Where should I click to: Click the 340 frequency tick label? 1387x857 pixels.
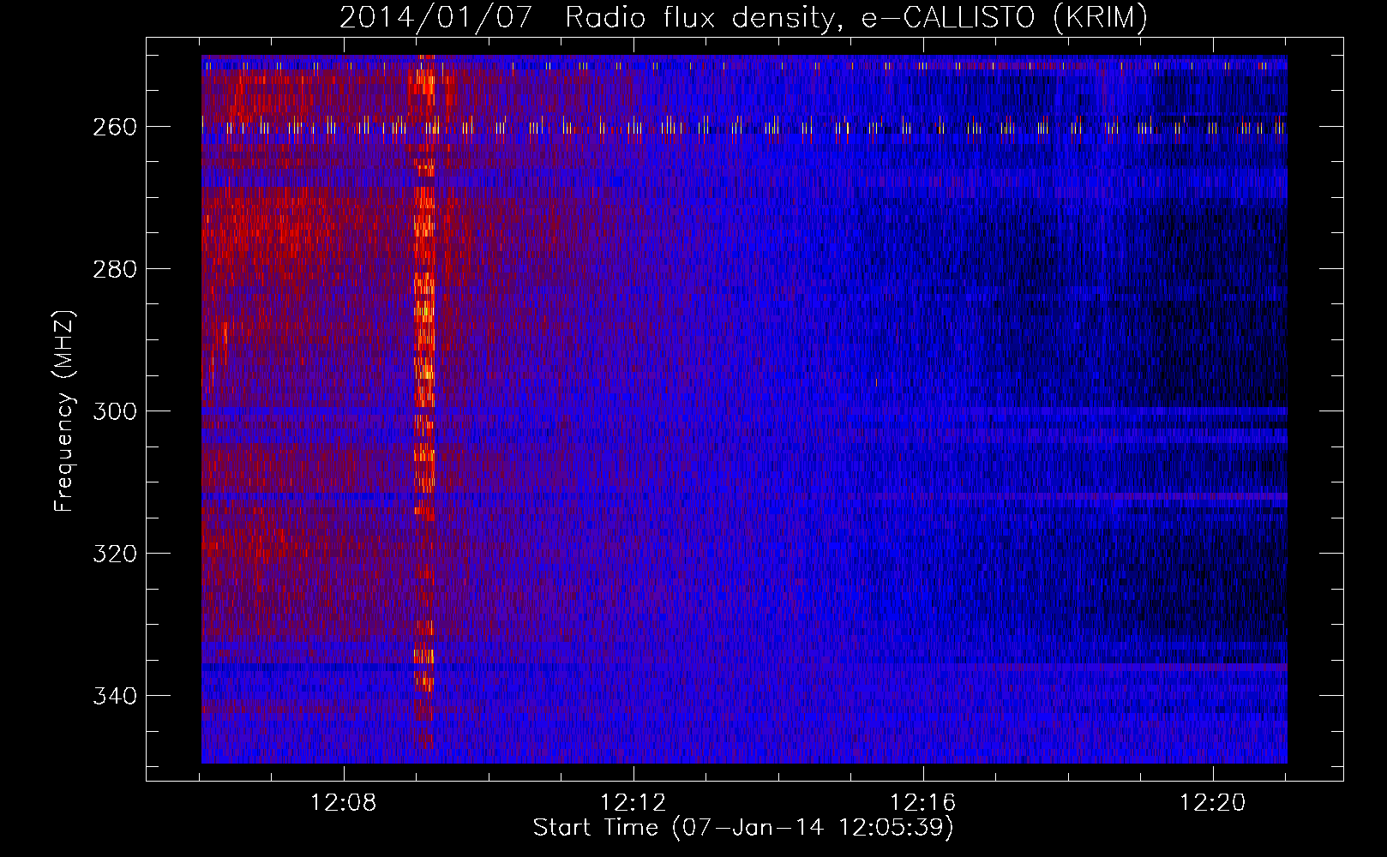(x=114, y=696)
